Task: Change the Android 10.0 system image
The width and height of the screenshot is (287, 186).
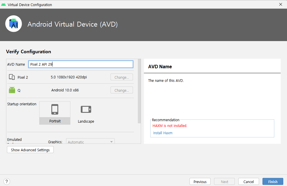Action: (x=122, y=90)
